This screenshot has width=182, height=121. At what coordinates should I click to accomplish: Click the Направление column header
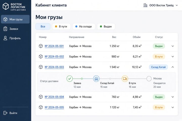pos(77,37)
